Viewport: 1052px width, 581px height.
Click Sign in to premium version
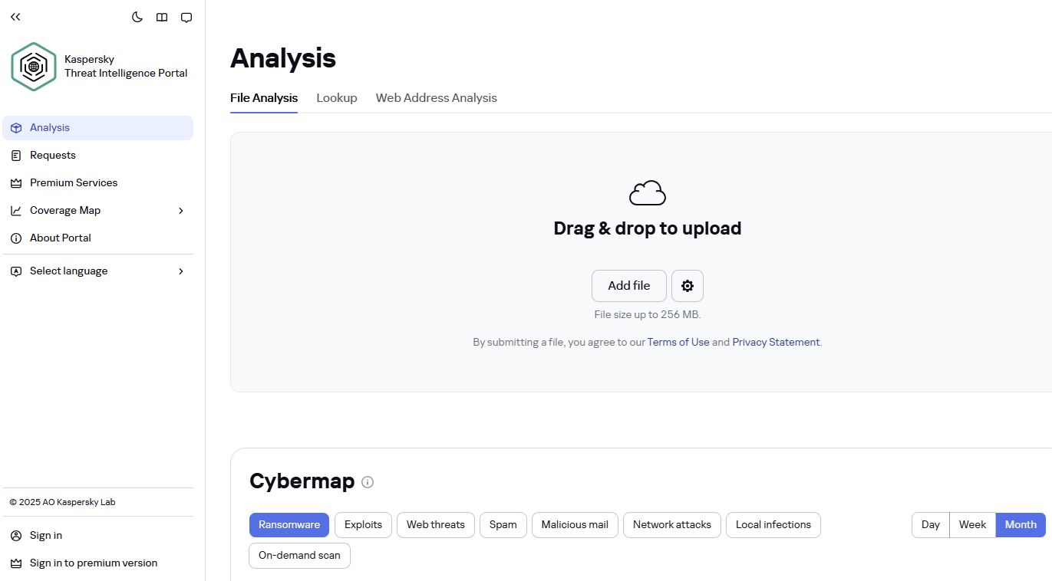[x=93, y=563]
